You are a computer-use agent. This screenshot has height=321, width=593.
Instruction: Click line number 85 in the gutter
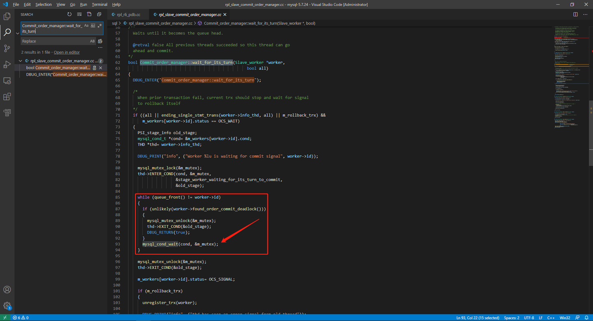[x=117, y=197]
